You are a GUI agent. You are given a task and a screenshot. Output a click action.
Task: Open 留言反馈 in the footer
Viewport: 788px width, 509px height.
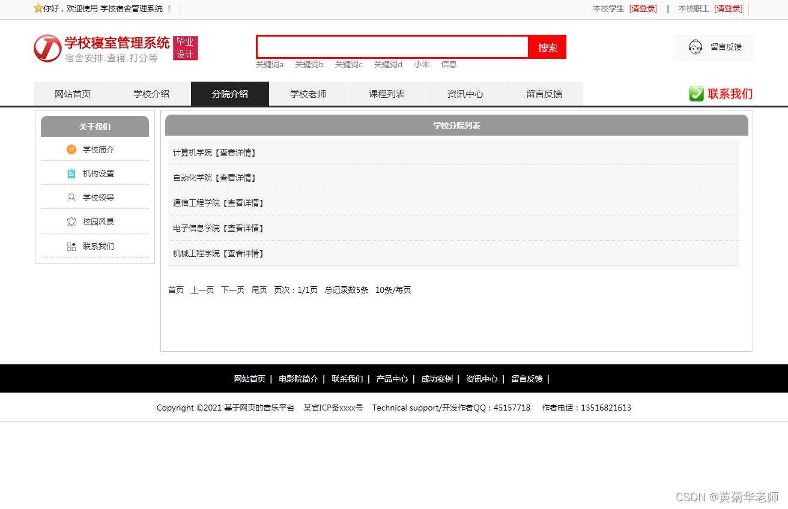(527, 379)
